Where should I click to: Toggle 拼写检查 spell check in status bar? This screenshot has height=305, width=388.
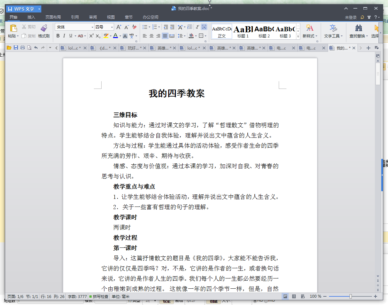[x=99, y=296]
